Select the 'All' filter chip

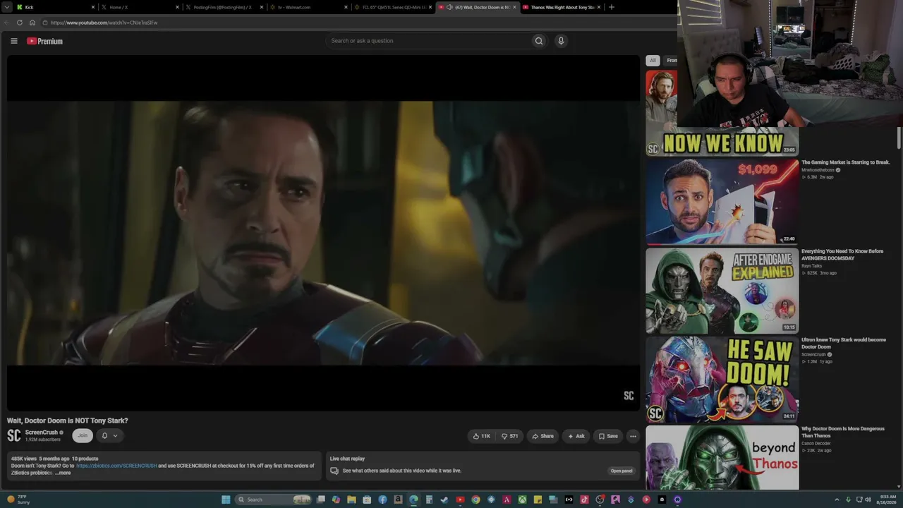pos(653,61)
